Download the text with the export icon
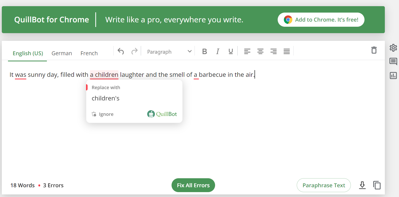 (x=362, y=185)
